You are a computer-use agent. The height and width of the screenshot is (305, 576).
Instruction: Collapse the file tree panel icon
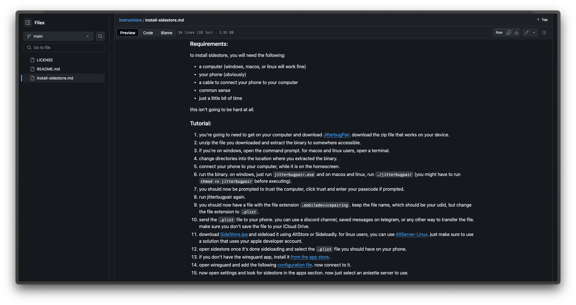pyautogui.click(x=28, y=23)
